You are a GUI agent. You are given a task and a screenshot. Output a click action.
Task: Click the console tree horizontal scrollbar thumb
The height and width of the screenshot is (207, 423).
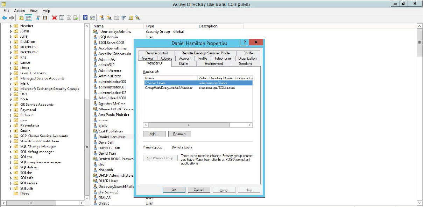pyautogui.click(x=31, y=203)
